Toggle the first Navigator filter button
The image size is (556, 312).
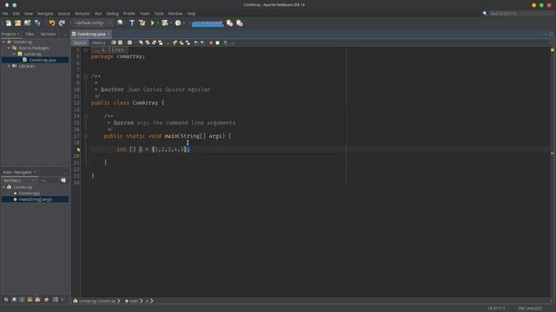click(6, 300)
